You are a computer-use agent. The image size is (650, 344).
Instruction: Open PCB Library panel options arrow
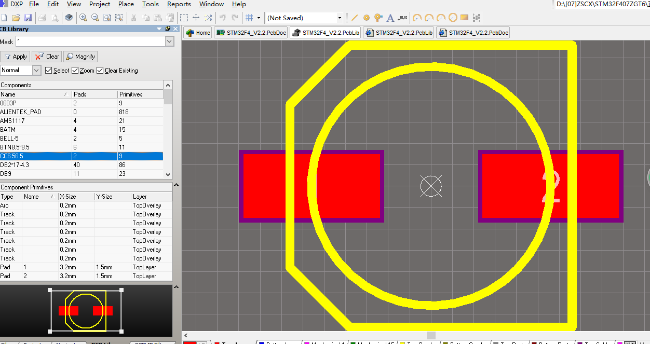159,29
